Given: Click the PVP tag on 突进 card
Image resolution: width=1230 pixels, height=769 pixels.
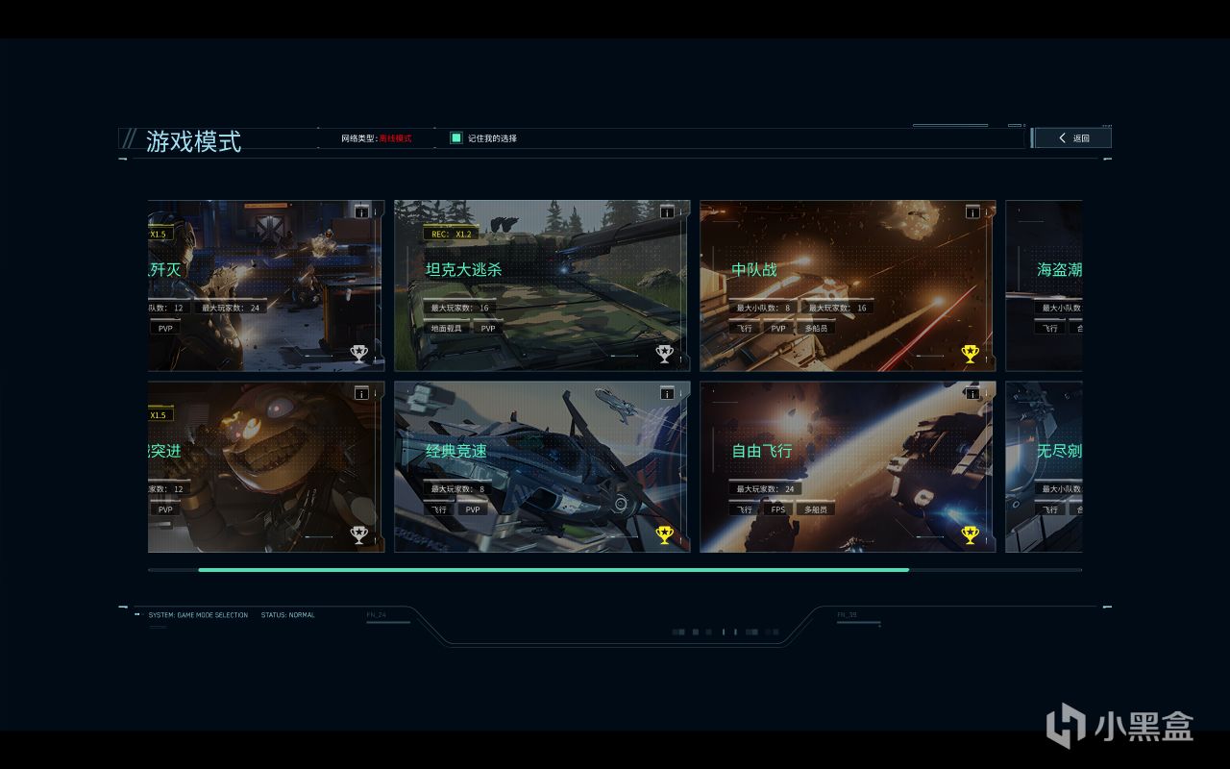Looking at the screenshot, I should [165, 509].
